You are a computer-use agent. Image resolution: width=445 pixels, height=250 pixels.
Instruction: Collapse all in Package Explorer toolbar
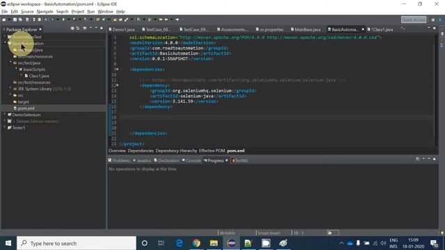(x=72, y=28)
